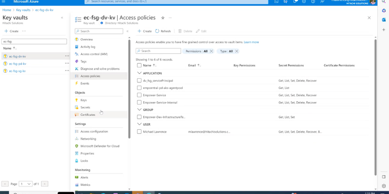This screenshot has width=389, height=194.
Task: Open the Azure notifications bell
Action: (x=295, y=2)
